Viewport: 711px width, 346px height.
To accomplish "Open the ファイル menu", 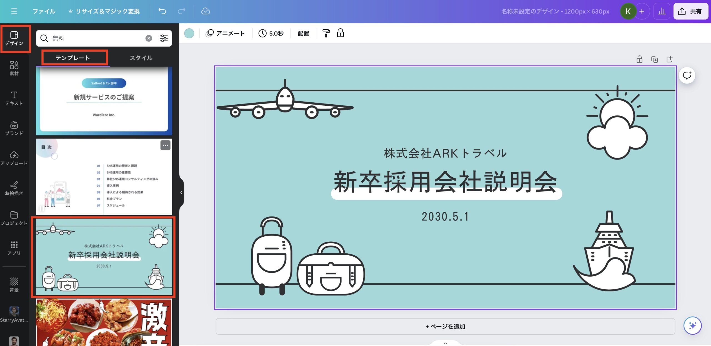I will point(44,11).
